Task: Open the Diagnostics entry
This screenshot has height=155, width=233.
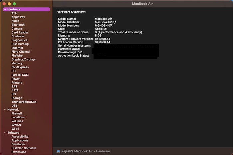Action: [x=19, y=40]
